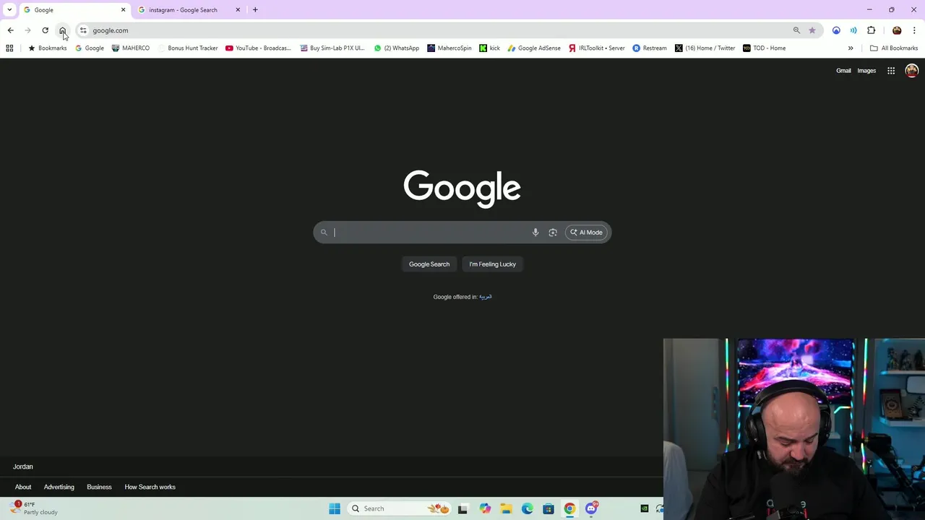Open site information icon in address bar
The width and height of the screenshot is (925, 520).
pos(83,30)
